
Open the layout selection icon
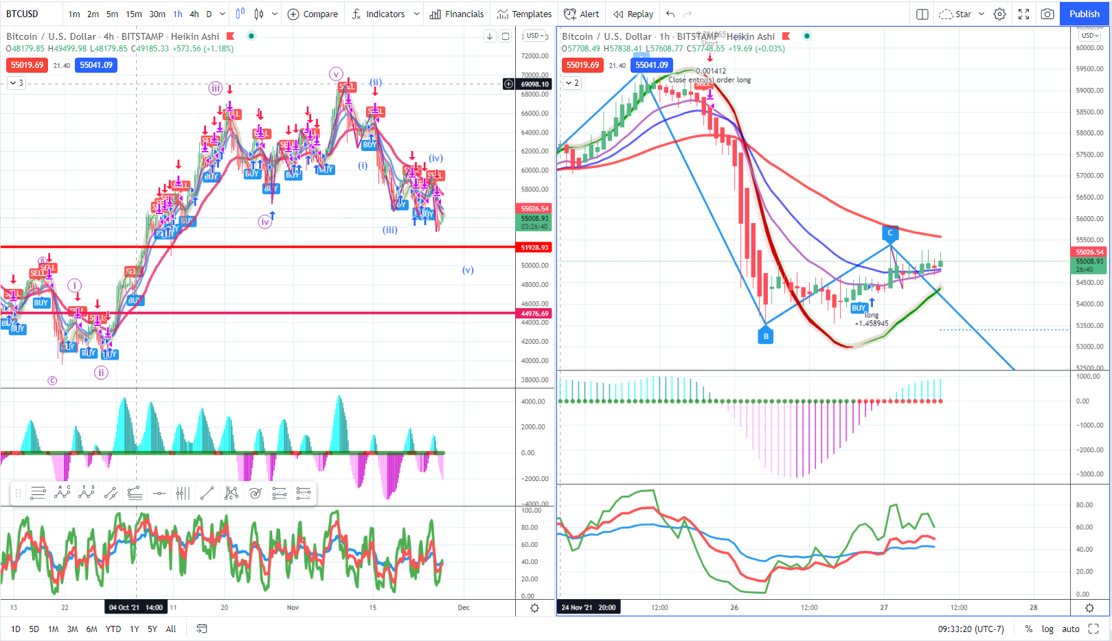click(922, 14)
